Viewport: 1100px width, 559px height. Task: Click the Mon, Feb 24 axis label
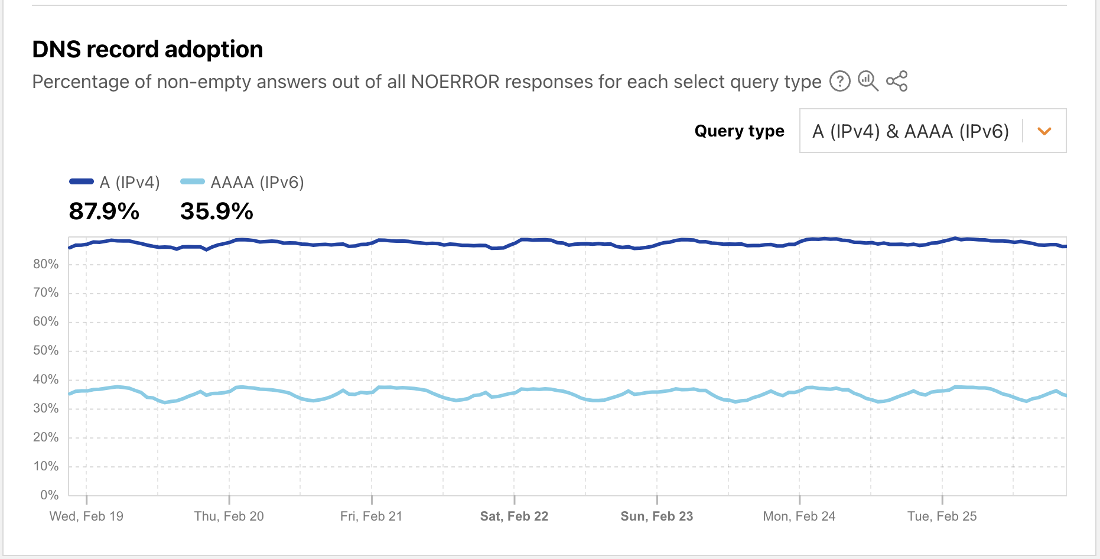pos(799,516)
